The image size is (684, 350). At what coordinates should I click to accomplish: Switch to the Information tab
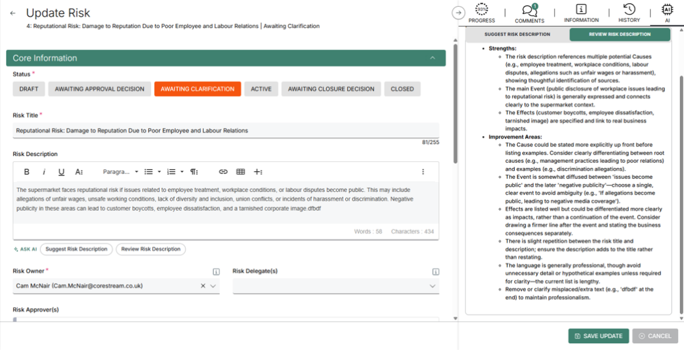click(x=581, y=13)
